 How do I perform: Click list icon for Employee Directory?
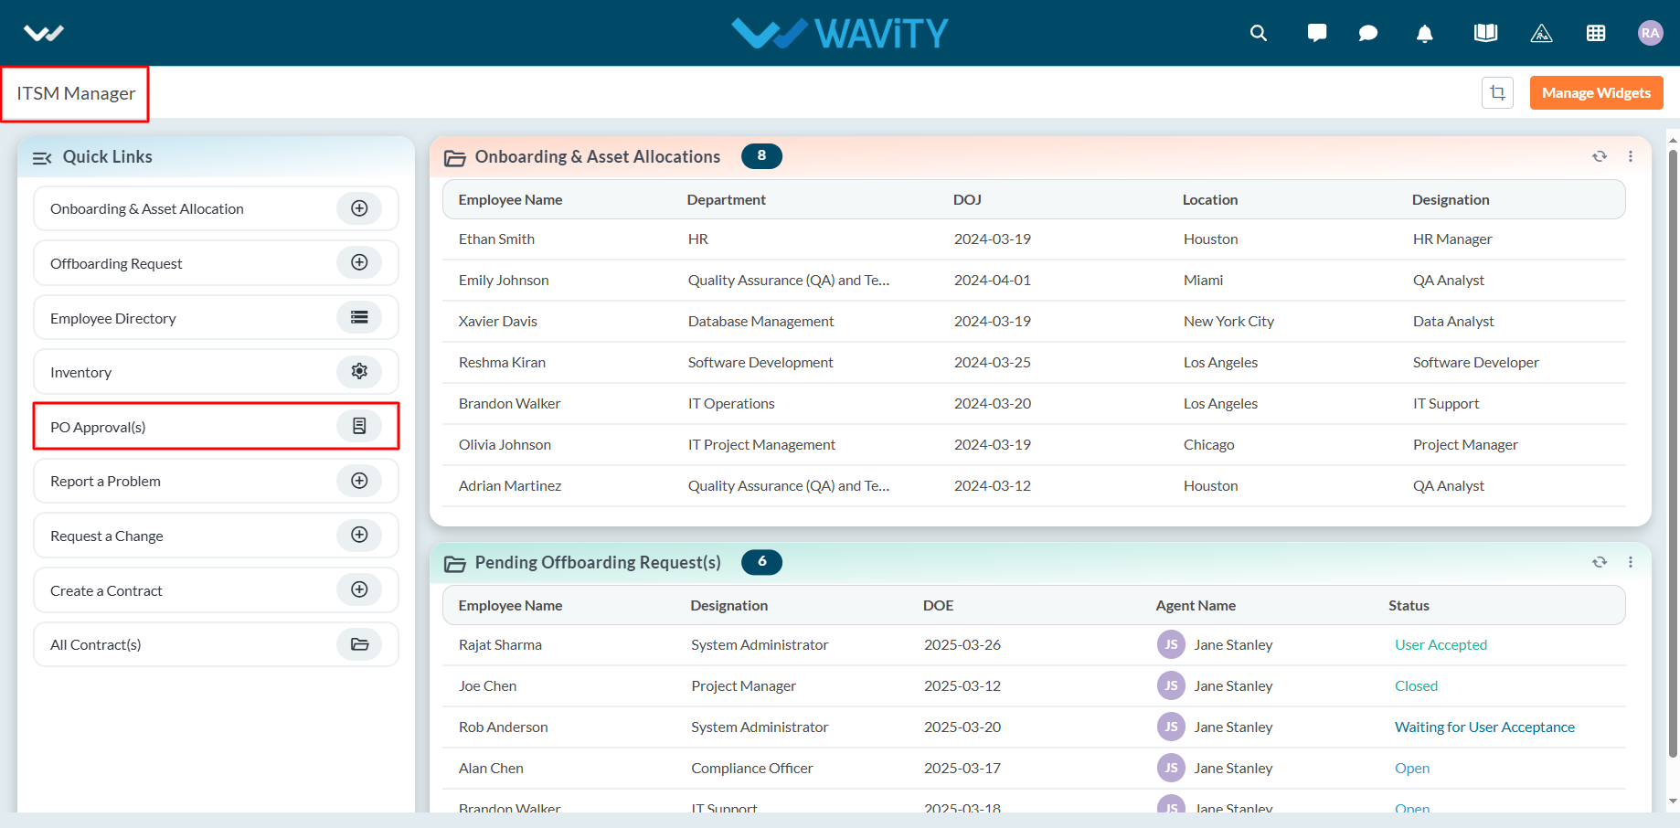[359, 317]
